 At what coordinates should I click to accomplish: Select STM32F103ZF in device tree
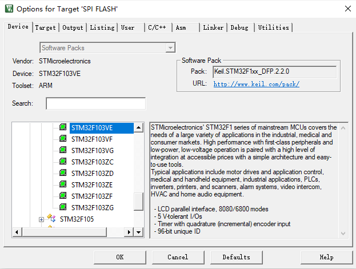(x=92, y=196)
